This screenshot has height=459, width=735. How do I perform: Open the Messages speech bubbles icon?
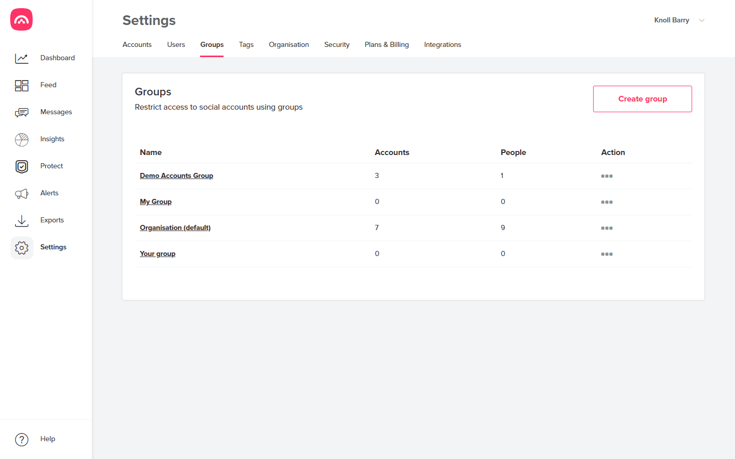coord(21,112)
